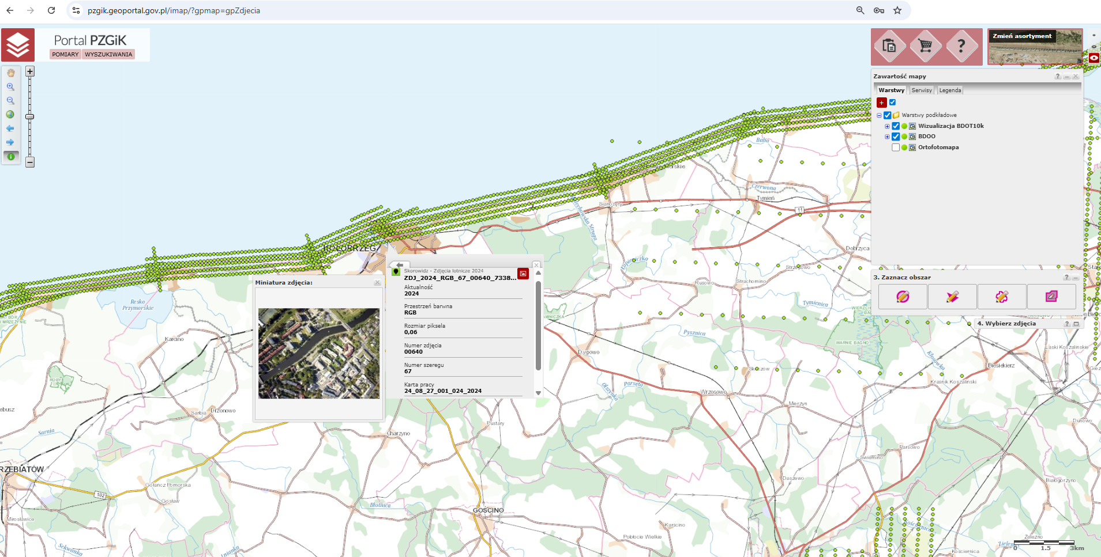Enable the Ortofotomapa layer checkbox
Viewport: 1101px width, 557px height.
pos(896,147)
